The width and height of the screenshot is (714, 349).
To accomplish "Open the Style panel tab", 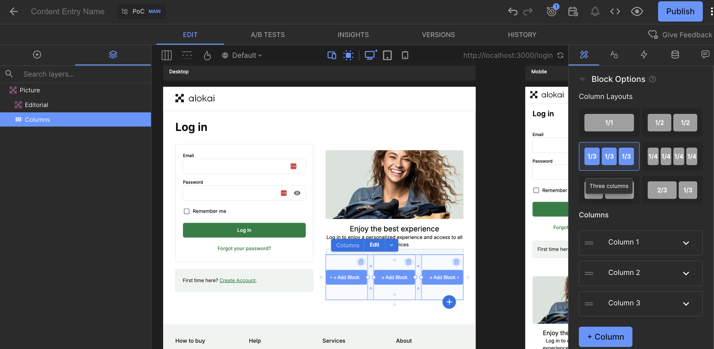I will 614,55.
